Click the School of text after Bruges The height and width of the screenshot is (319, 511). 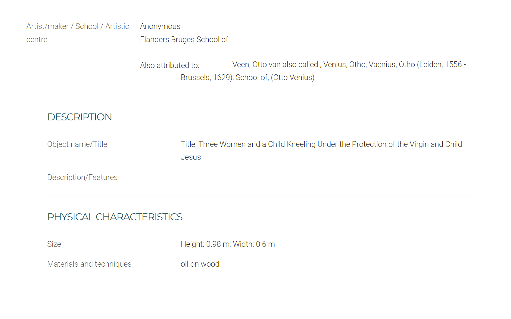(212, 40)
